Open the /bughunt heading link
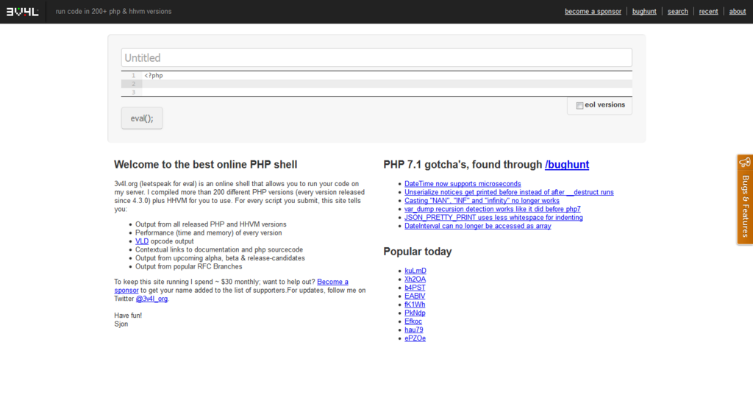 567,164
